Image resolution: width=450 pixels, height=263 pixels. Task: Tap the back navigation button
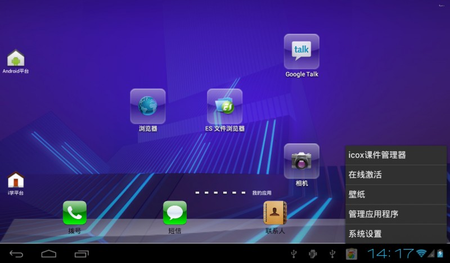pos(16,254)
